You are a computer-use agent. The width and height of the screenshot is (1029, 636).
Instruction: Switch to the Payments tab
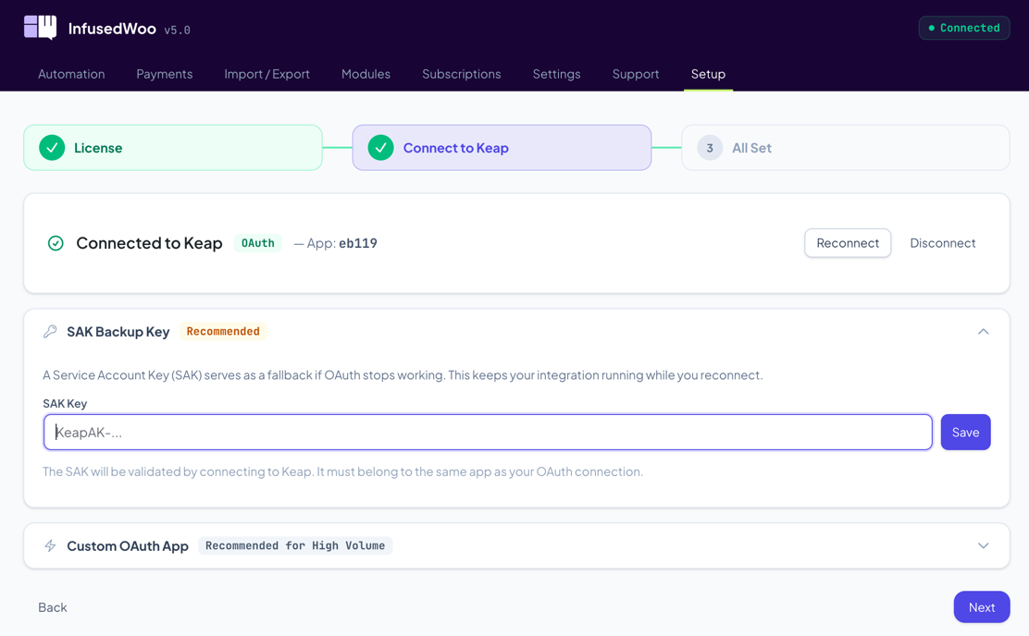pyautogui.click(x=164, y=74)
